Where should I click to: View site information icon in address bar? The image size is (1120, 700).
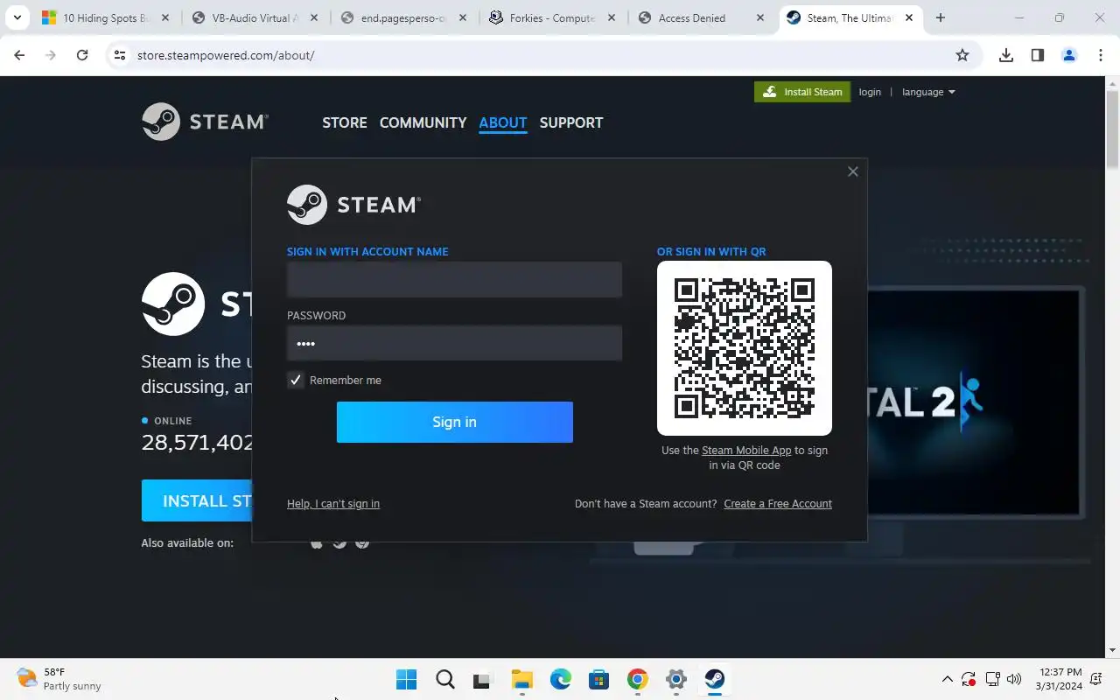pyautogui.click(x=120, y=55)
